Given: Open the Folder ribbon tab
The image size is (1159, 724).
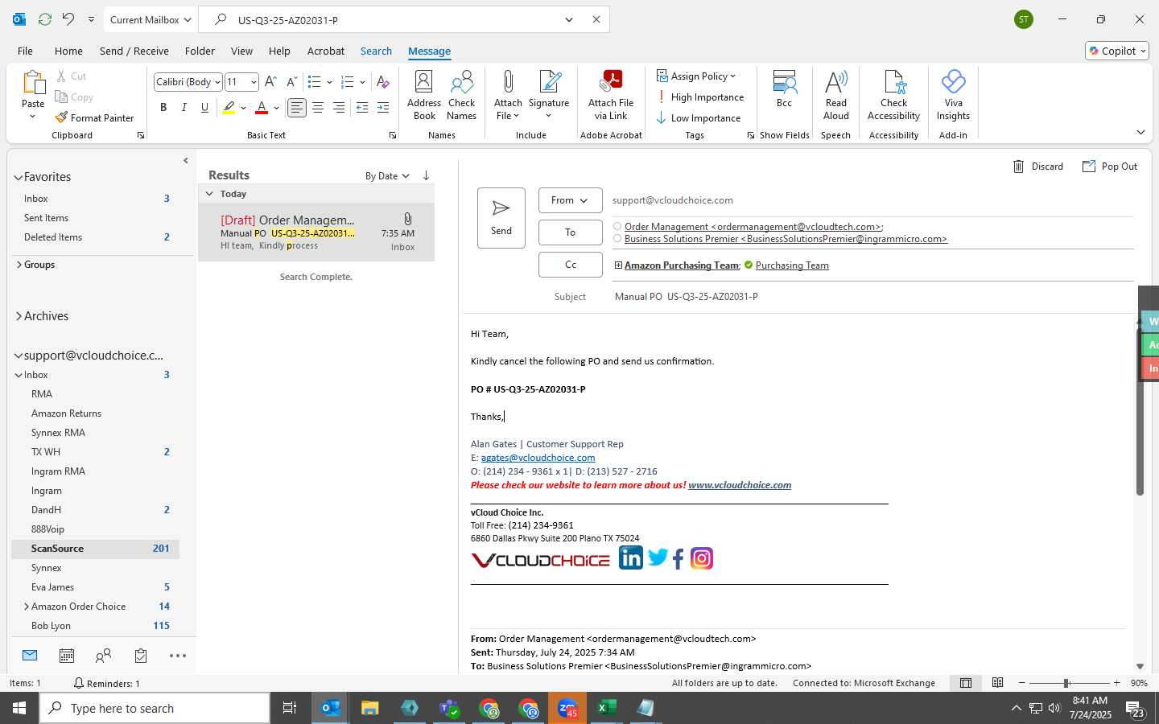Looking at the screenshot, I should tap(200, 51).
